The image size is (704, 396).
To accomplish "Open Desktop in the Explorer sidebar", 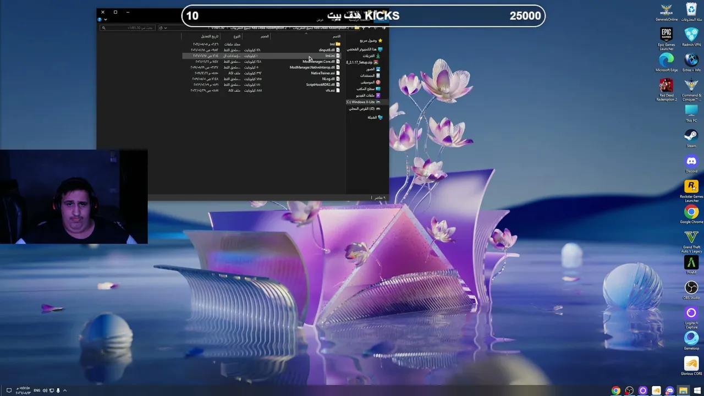I will coord(369,89).
